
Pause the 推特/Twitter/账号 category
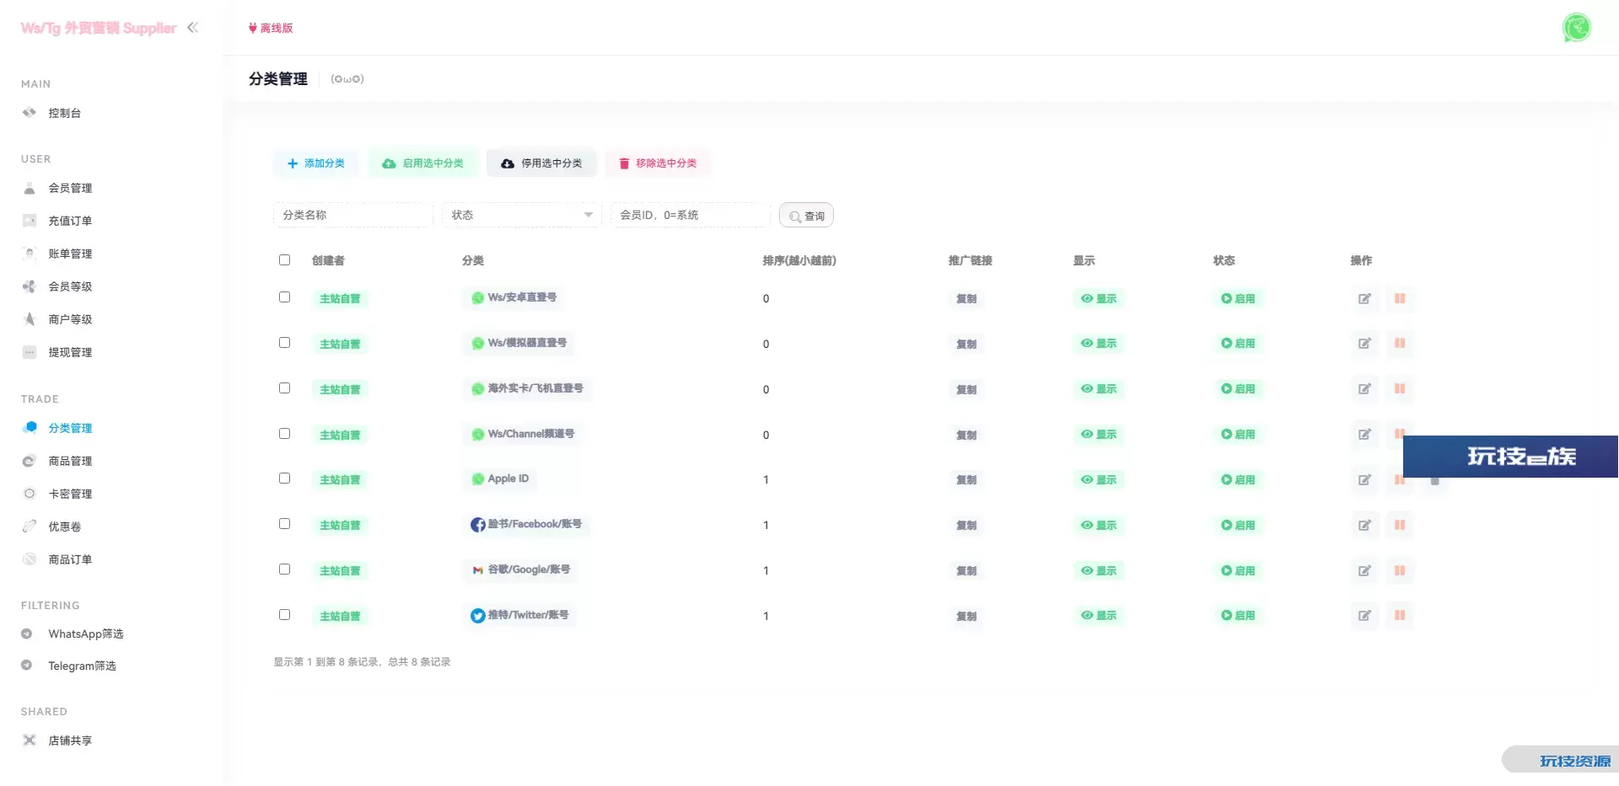(x=1400, y=616)
